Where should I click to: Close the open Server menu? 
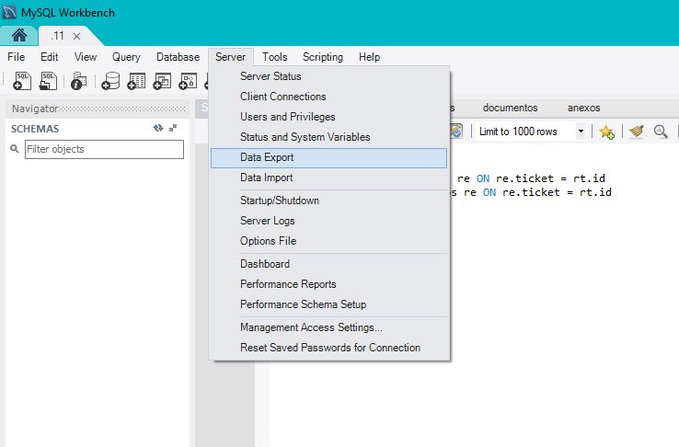[230, 57]
